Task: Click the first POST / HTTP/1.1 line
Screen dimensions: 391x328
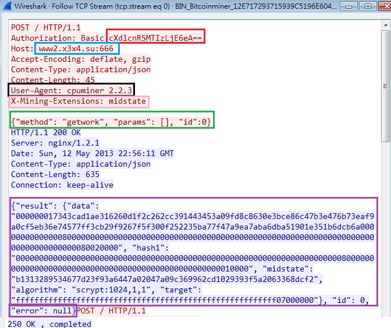Action: tap(46, 27)
